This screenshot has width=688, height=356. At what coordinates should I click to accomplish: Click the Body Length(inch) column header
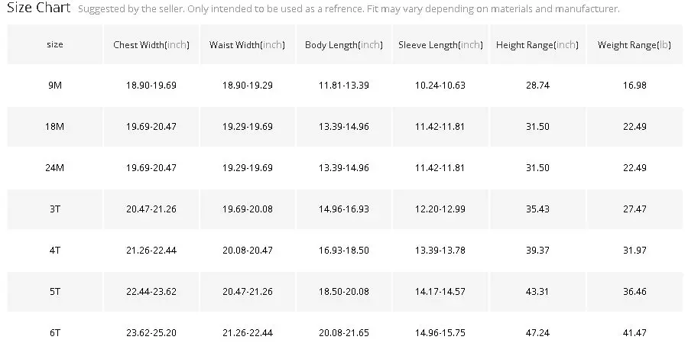pos(344,45)
